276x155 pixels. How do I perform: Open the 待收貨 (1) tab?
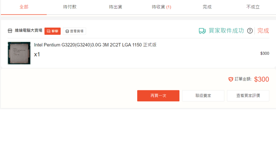click(161, 7)
